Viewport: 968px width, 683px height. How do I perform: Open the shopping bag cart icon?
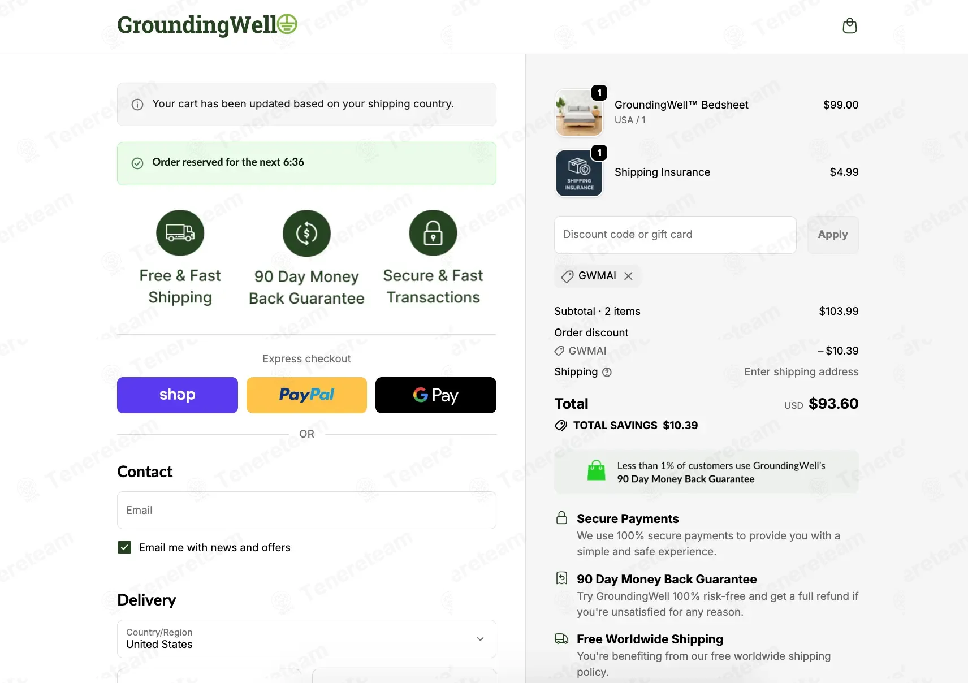click(x=849, y=26)
